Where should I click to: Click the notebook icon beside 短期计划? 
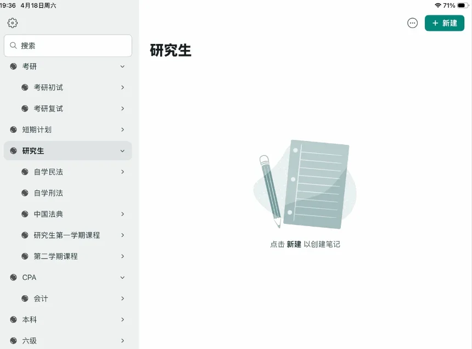[13, 130]
